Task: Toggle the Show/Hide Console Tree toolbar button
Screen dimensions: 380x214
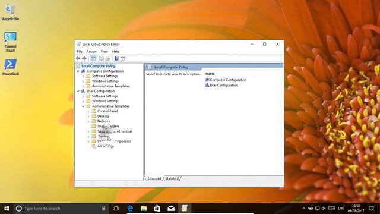Action: [x=93, y=58]
